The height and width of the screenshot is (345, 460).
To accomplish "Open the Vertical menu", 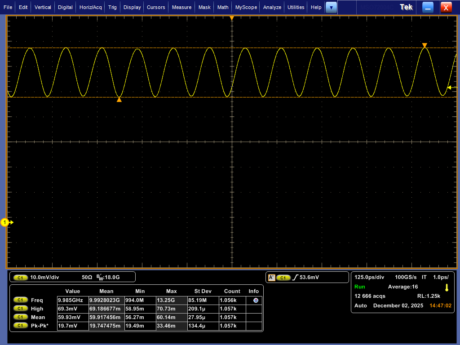I will (43, 7).
